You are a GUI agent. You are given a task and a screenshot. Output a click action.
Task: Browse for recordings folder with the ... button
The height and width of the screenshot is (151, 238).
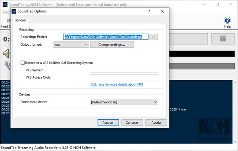click(x=154, y=37)
